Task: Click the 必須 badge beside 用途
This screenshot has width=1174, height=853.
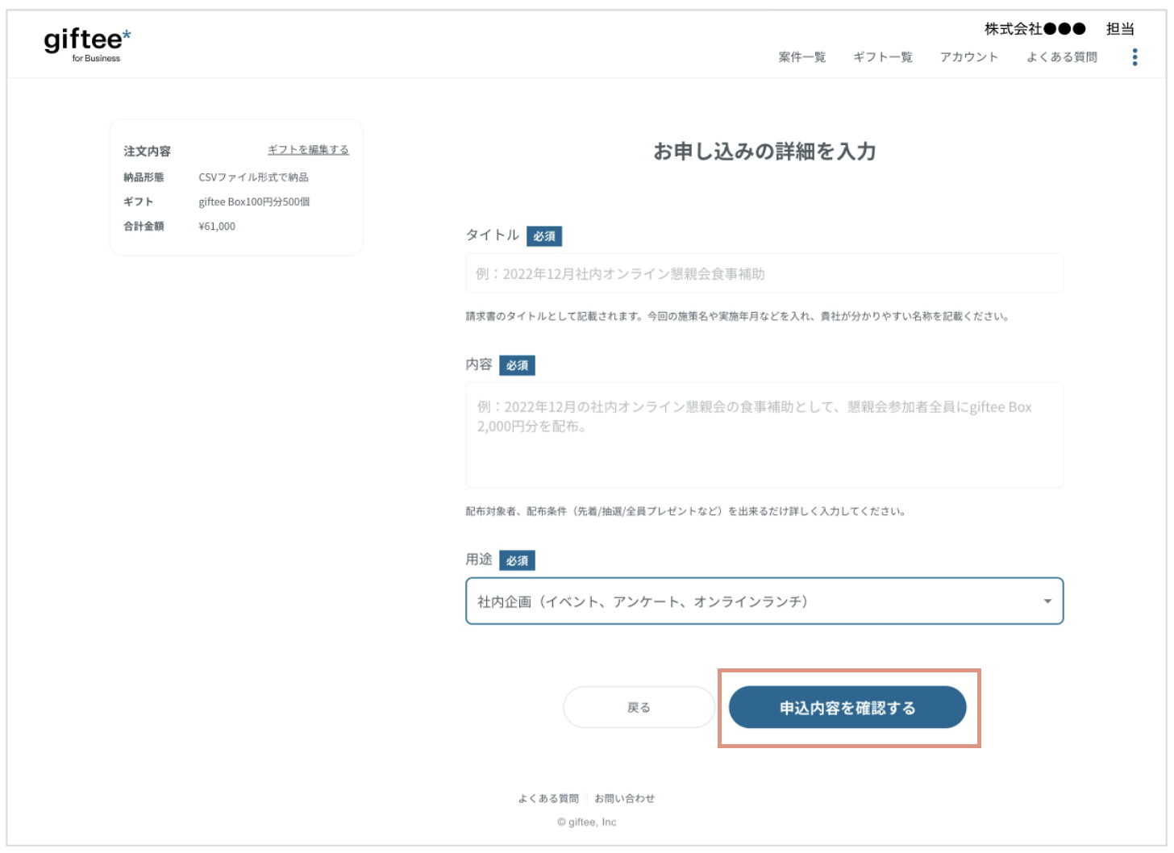Action: [517, 560]
